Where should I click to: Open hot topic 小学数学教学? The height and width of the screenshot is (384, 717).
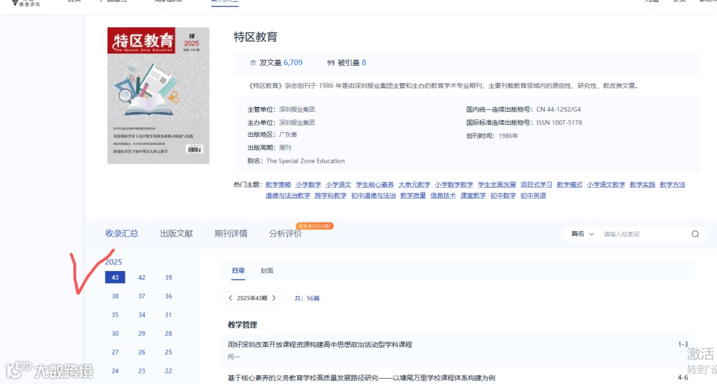[x=454, y=185]
